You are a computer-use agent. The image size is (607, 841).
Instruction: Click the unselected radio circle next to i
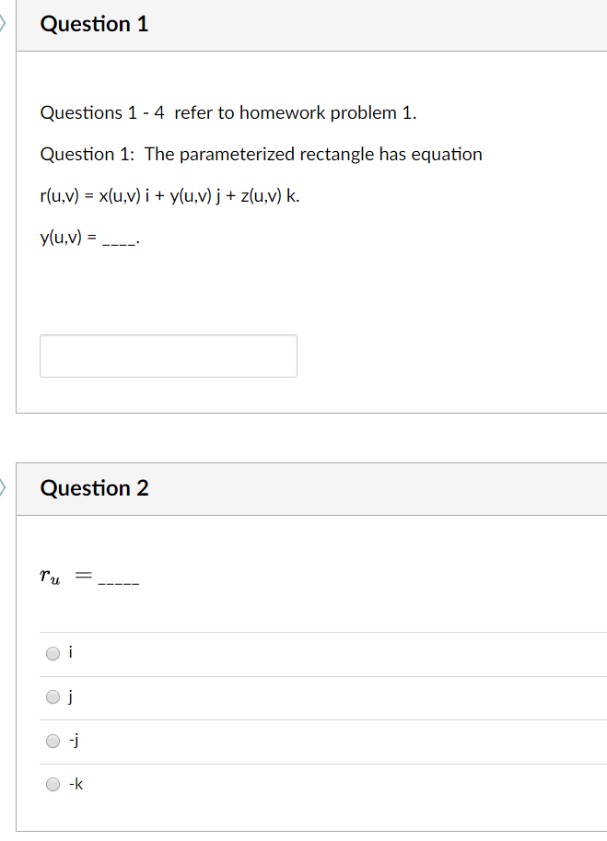[53, 652]
